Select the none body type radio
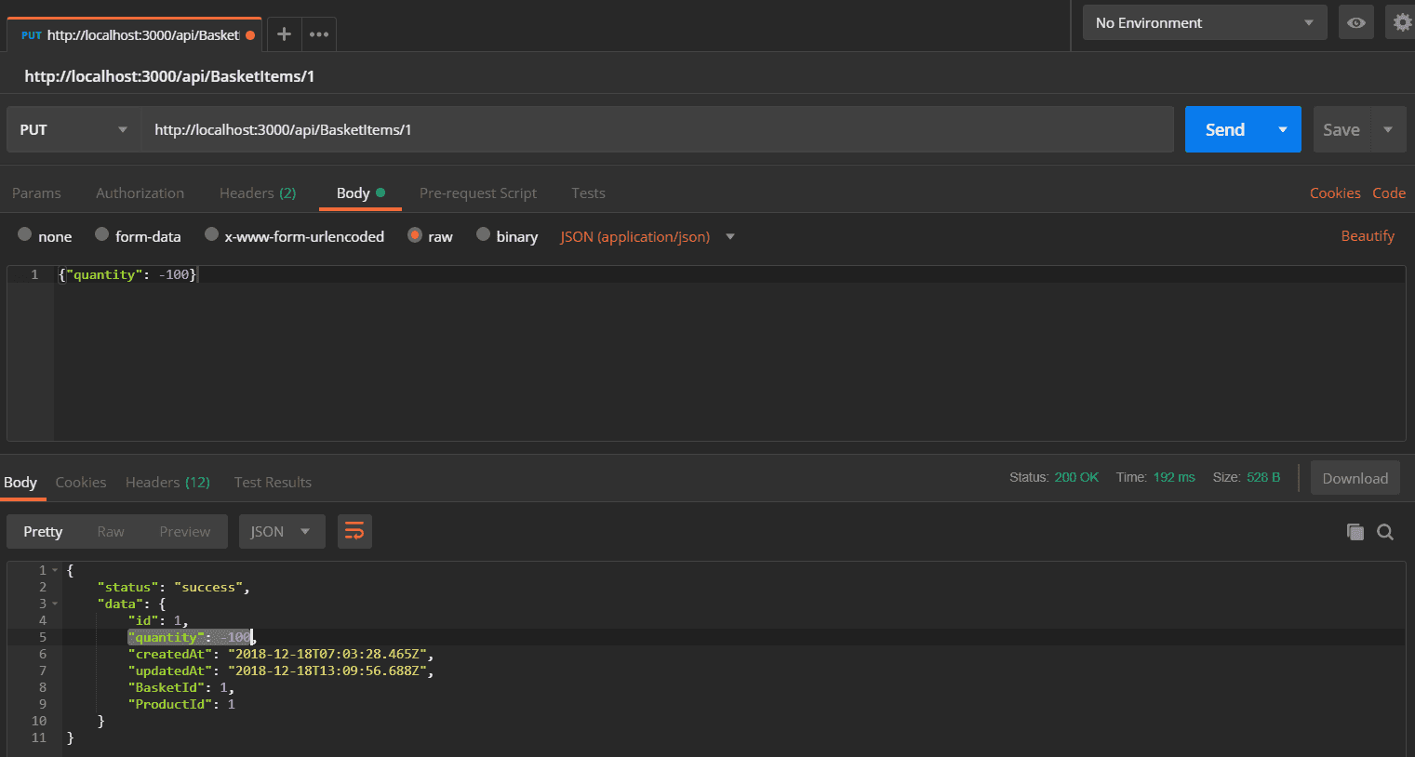 25,234
